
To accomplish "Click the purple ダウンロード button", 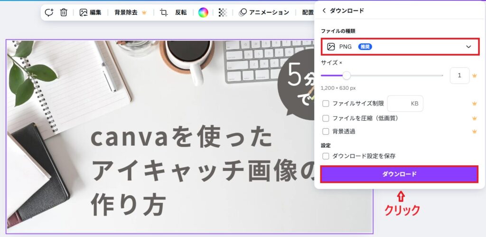I will tap(399, 174).
